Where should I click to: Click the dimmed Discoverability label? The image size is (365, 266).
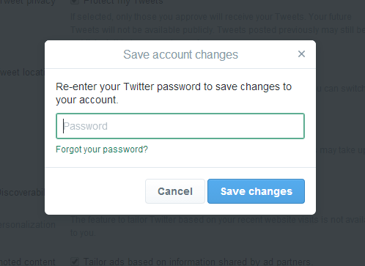22,193
